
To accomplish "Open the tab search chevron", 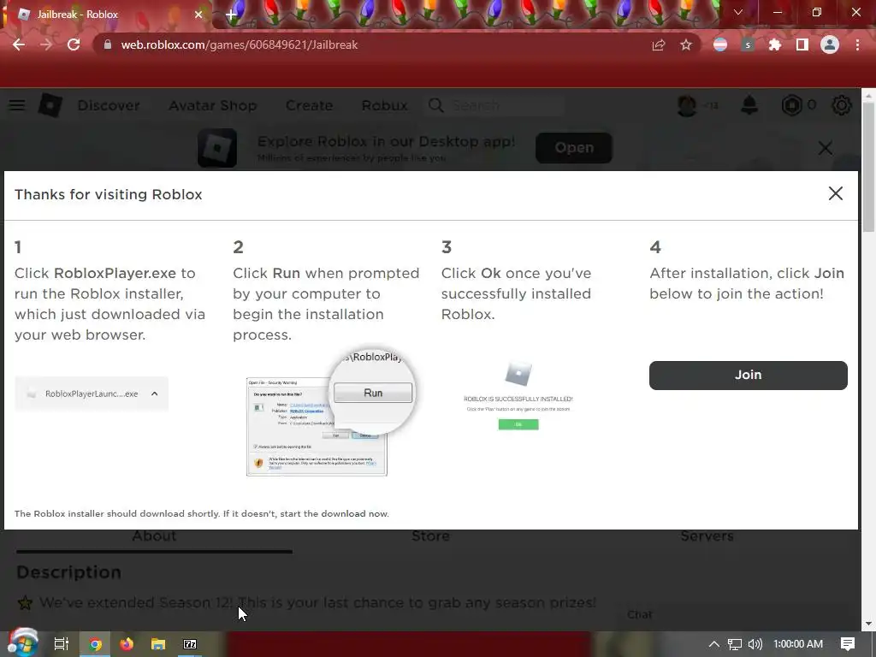I will (738, 12).
